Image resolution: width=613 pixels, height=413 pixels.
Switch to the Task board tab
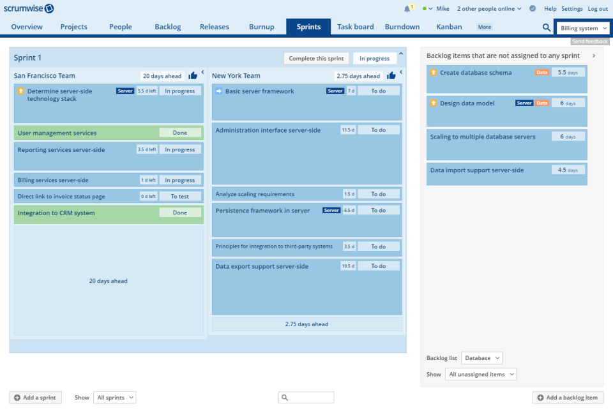click(x=355, y=27)
